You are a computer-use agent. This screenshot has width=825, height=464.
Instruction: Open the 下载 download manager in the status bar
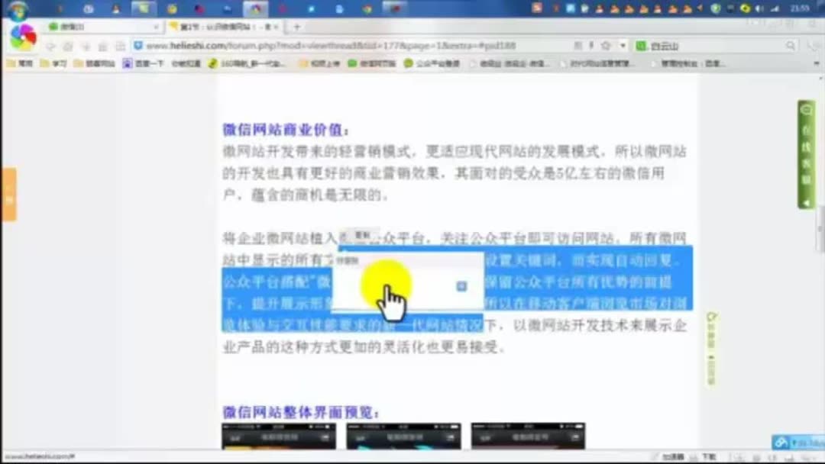click(x=710, y=456)
